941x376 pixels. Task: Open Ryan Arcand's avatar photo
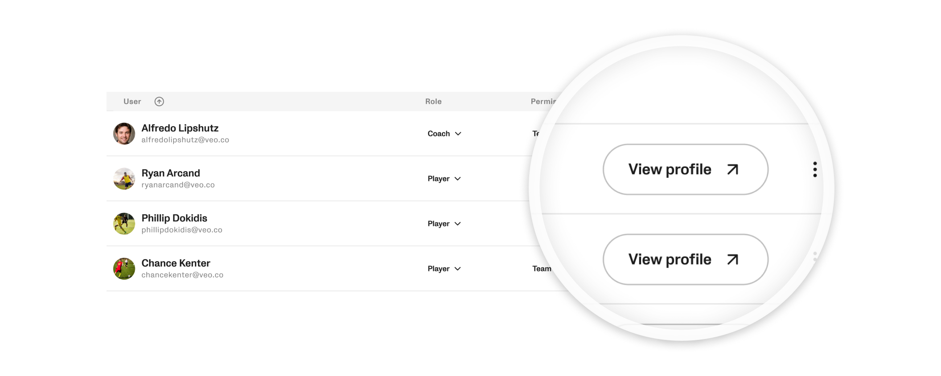pyautogui.click(x=124, y=179)
